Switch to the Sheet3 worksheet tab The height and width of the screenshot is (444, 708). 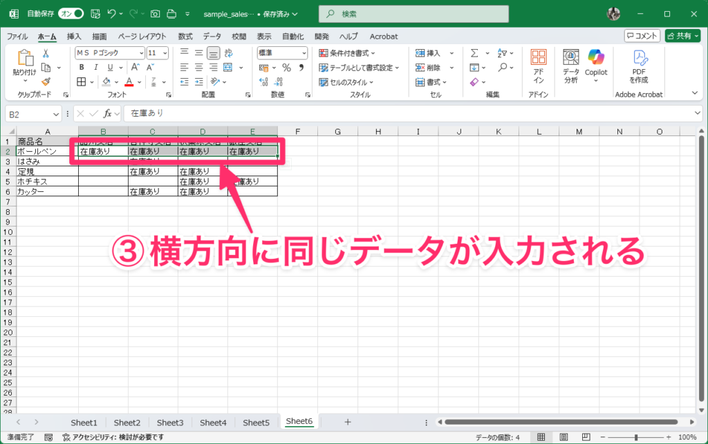pos(170,422)
